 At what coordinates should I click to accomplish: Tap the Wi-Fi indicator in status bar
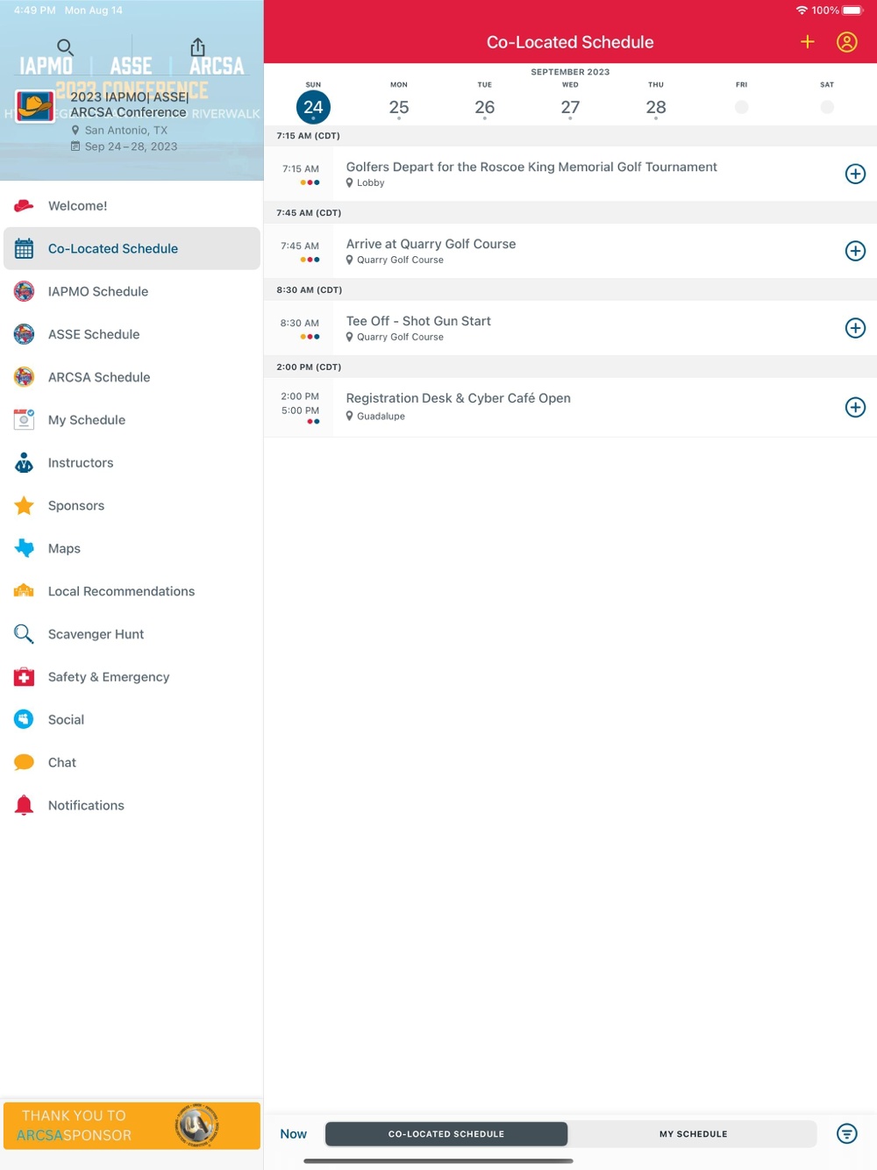point(802,11)
